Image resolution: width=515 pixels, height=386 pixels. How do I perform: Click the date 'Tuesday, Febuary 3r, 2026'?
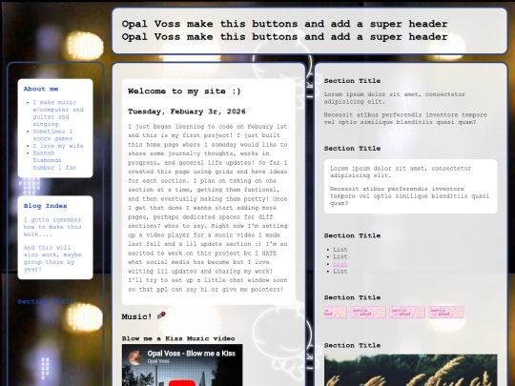tap(187, 112)
